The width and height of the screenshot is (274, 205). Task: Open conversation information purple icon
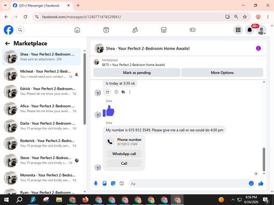[x=258, y=48]
